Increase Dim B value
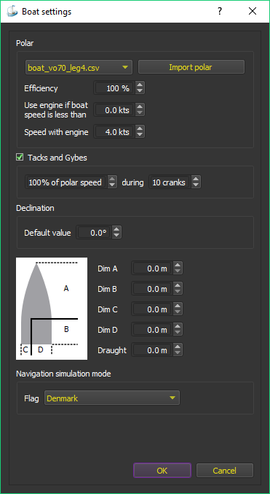 [x=178, y=285]
